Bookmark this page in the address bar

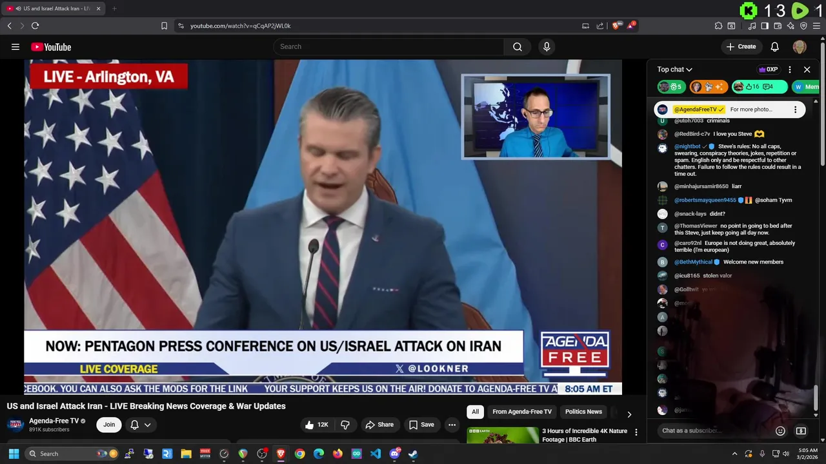[164, 26]
